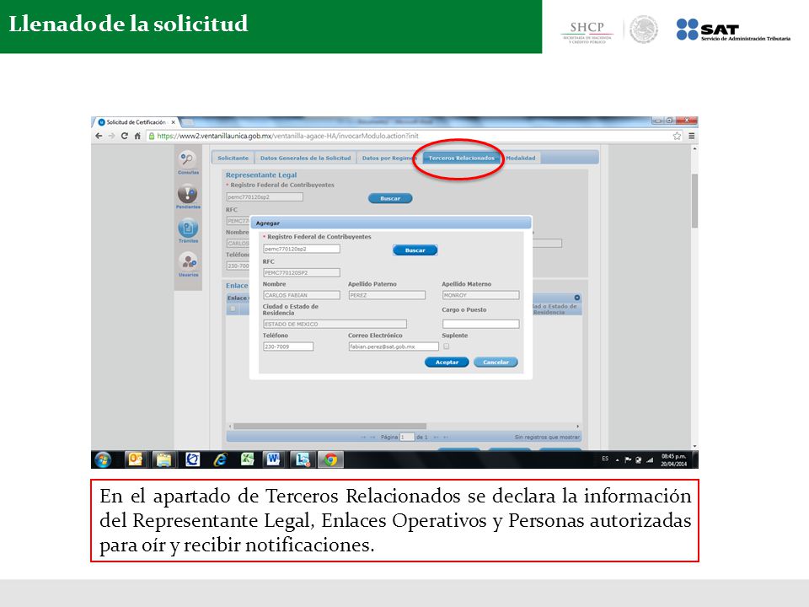Open Excel from the taskbar
This screenshot has height=607, width=809.
pos(248,459)
